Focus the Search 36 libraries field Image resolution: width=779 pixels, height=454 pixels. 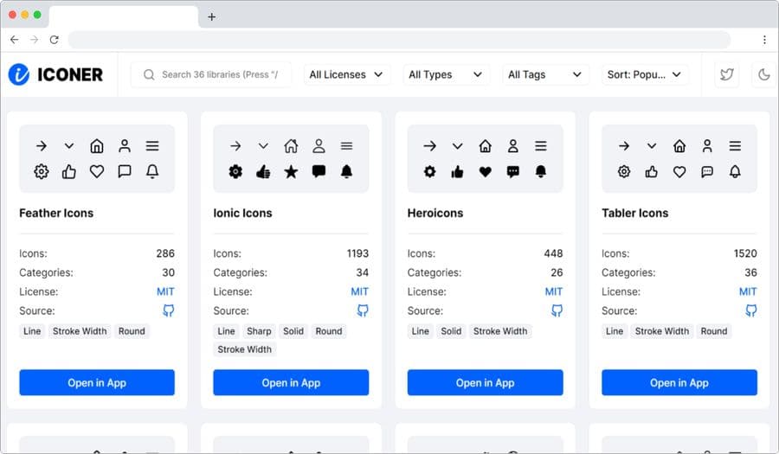(211, 75)
